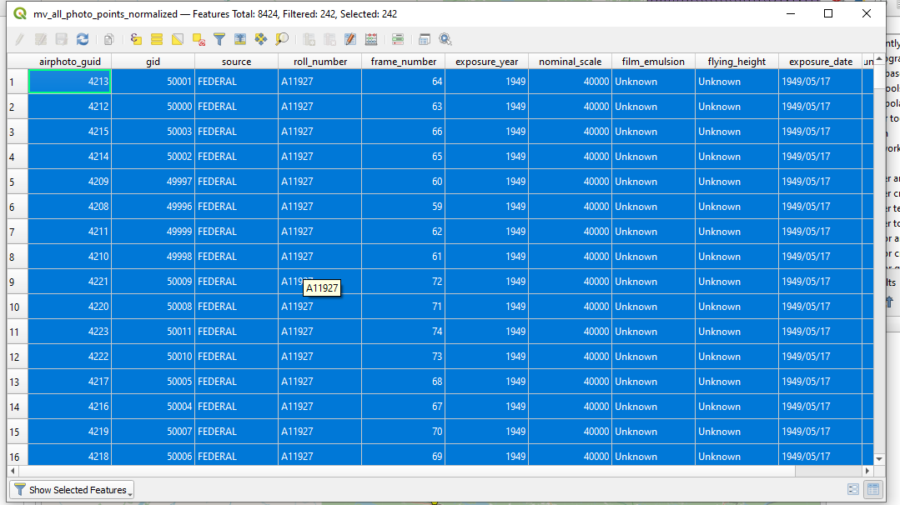Click the roll_number column header
The image size is (900, 505).
tap(319, 61)
